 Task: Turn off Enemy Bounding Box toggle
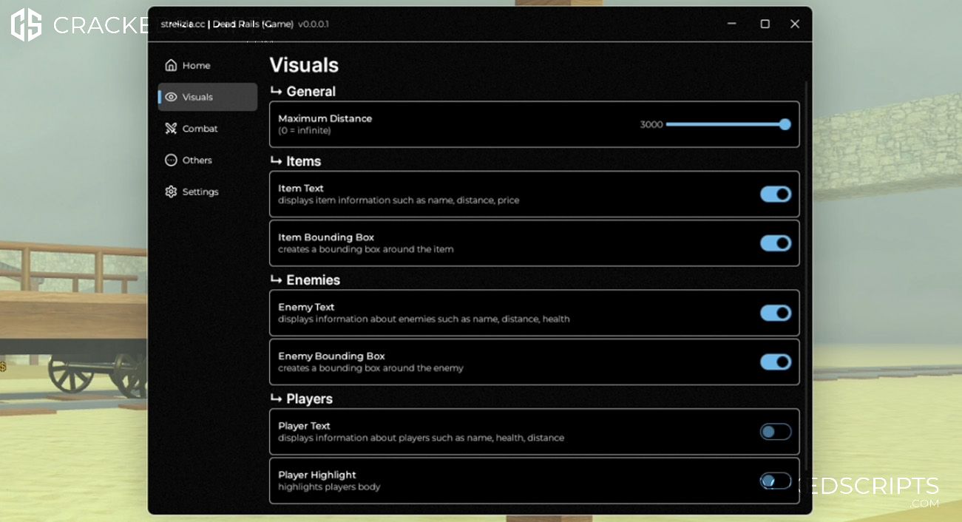coord(776,362)
